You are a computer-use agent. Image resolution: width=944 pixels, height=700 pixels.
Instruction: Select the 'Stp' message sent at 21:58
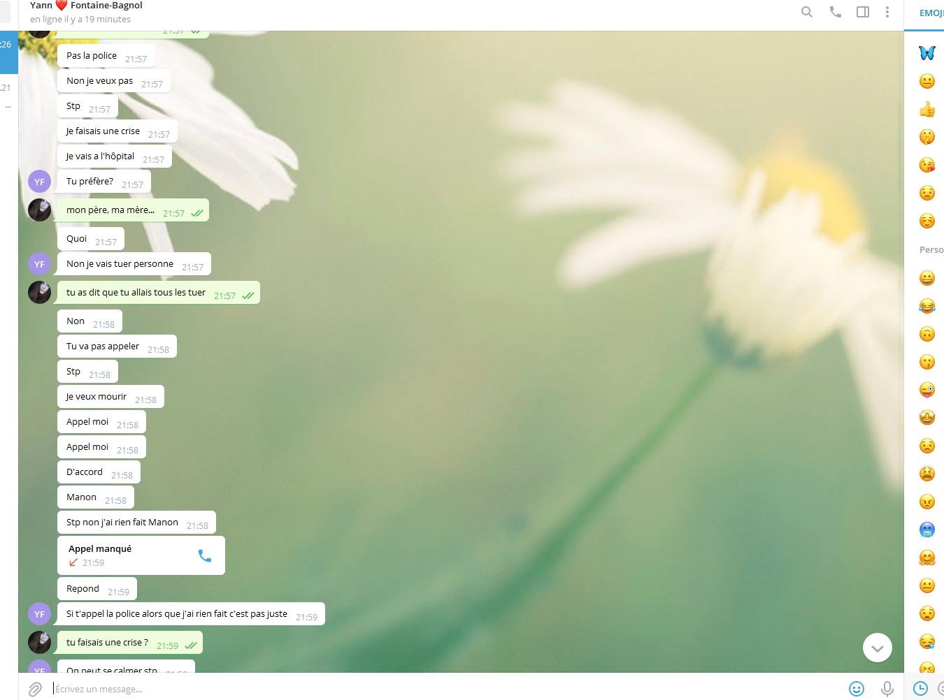(x=87, y=372)
